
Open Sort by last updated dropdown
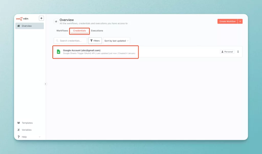(116, 41)
